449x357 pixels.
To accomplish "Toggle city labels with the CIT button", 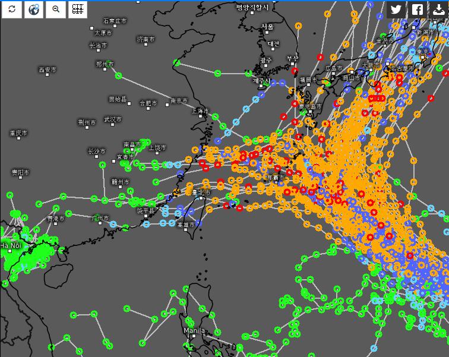I will [77, 10].
